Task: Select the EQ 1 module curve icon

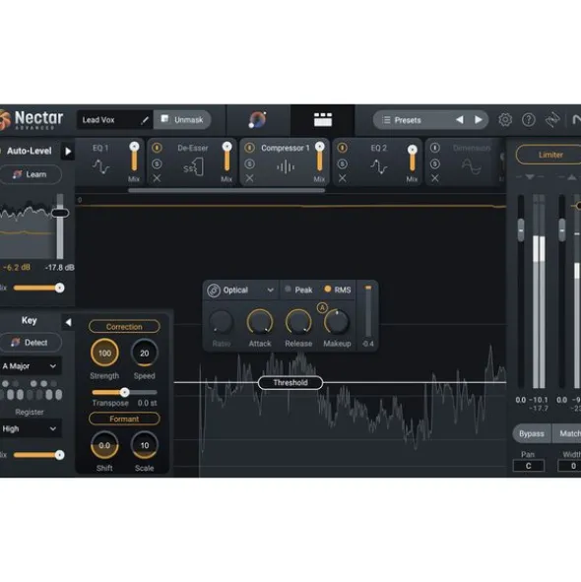Action: pyautogui.click(x=100, y=166)
